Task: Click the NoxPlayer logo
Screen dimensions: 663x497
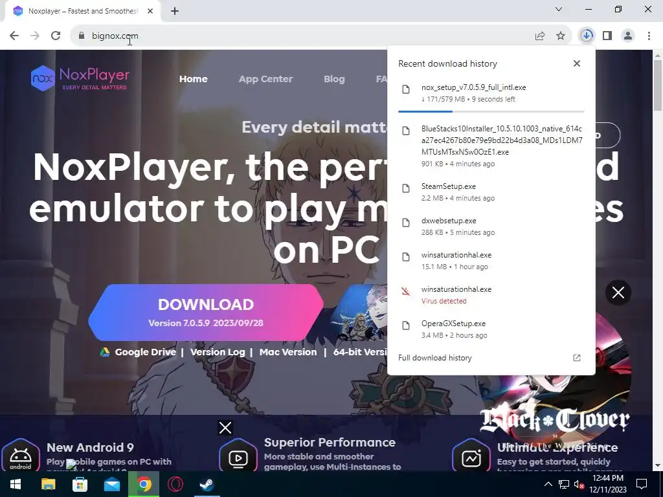Action: click(80, 78)
